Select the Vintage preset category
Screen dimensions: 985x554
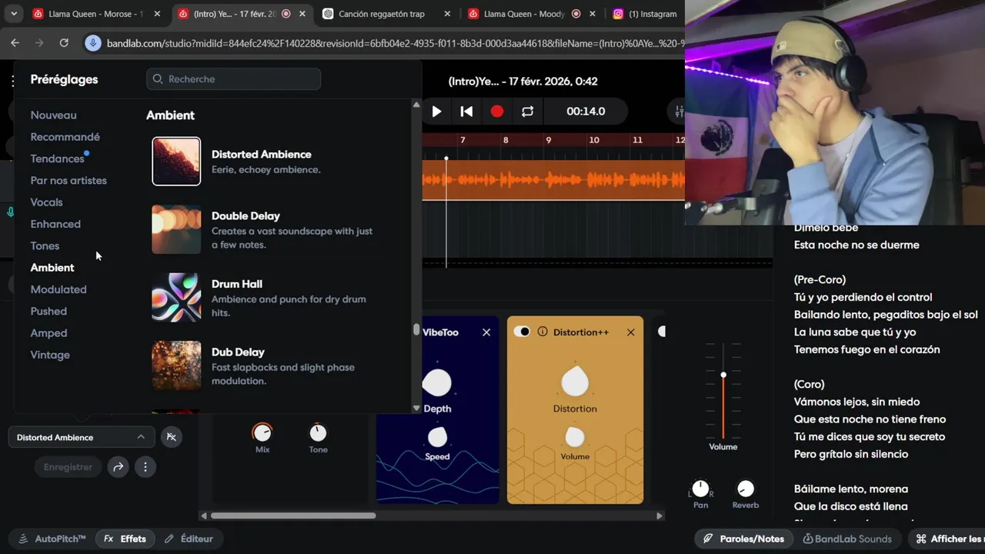[x=50, y=355]
